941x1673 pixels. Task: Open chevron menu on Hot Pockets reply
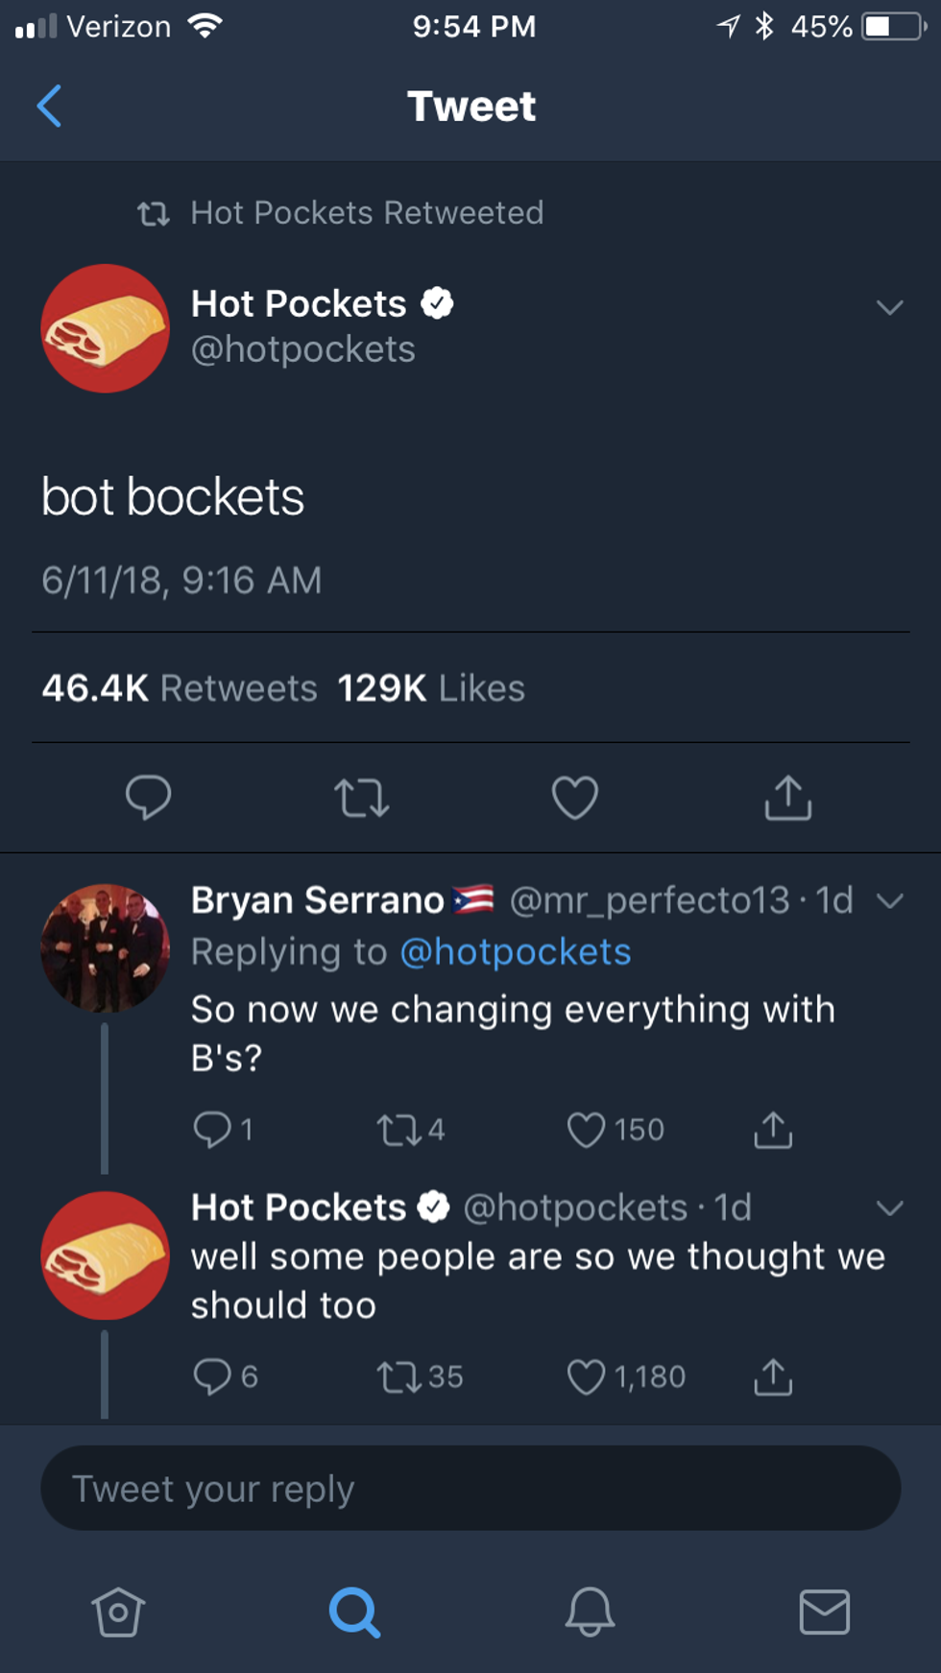[889, 1208]
